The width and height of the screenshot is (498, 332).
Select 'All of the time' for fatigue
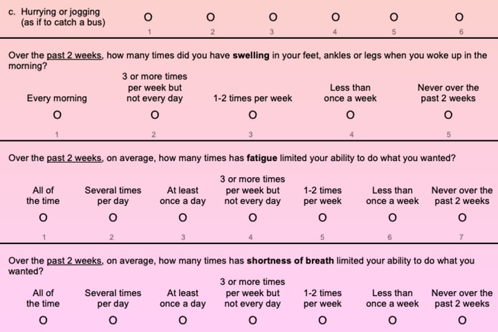43,218
